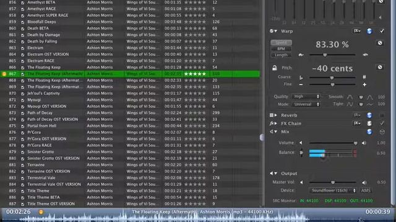The height and width of the screenshot is (222, 396).
Task: Click the Smooth wide curve icon
Action: click(370, 97)
